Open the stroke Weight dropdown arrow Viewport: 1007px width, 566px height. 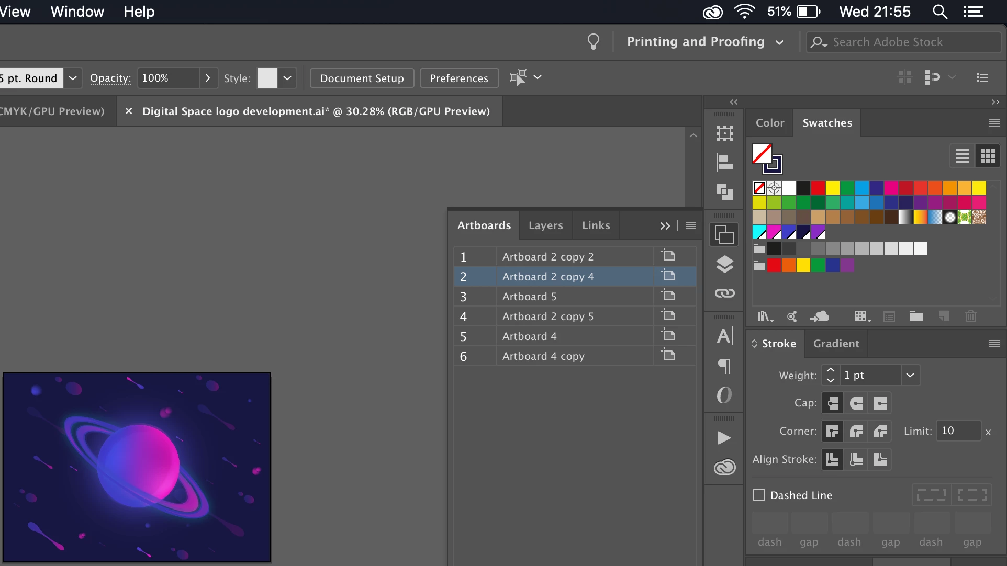[x=910, y=375]
